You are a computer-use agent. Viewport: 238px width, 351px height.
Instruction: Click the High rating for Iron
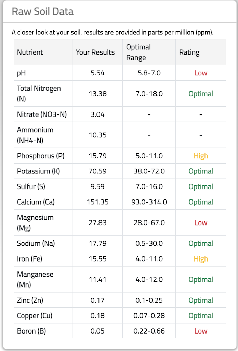201,259
